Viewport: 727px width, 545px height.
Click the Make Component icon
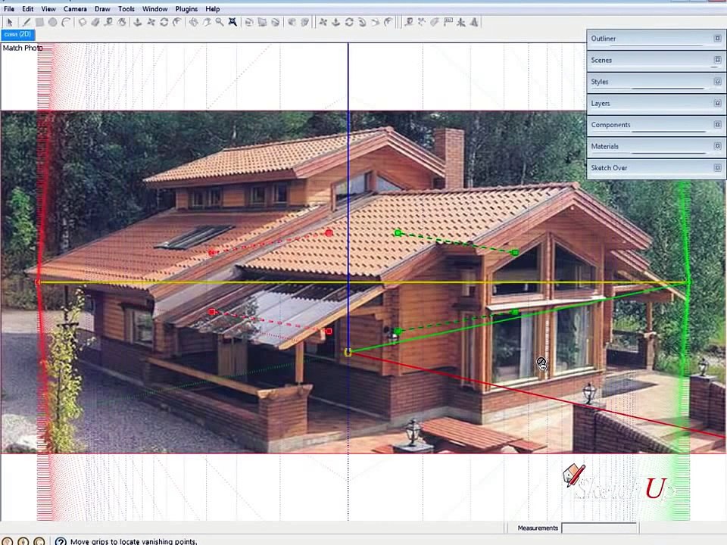[82, 22]
